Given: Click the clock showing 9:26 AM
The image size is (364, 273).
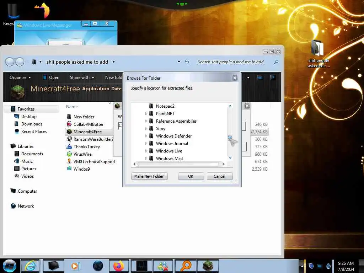Looking at the screenshot, I should (x=346, y=266).
